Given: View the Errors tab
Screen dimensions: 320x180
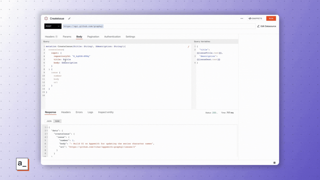Looking at the screenshot, I should [x=79, y=112].
